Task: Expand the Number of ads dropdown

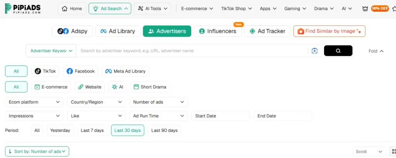Action: click(158, 102)
